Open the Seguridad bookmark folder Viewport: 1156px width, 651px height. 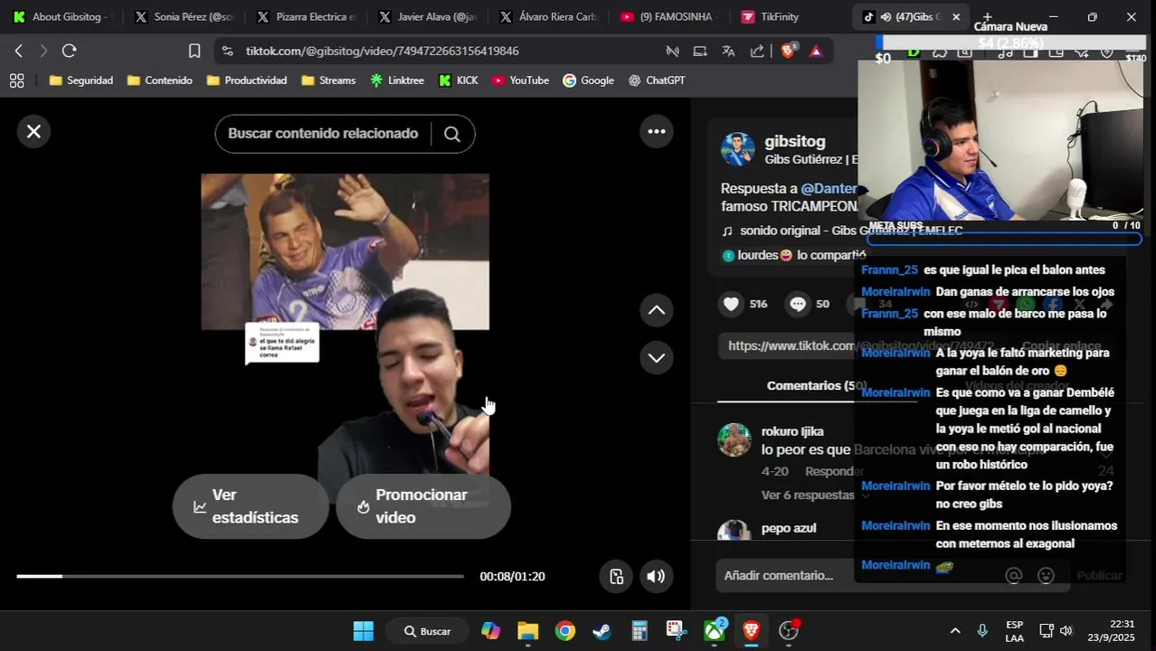click(81, 80)
